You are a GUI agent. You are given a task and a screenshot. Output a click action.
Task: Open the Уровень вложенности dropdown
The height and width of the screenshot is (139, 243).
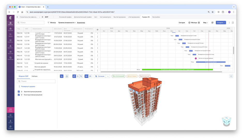pyautogui.click(x=67, y=23)
